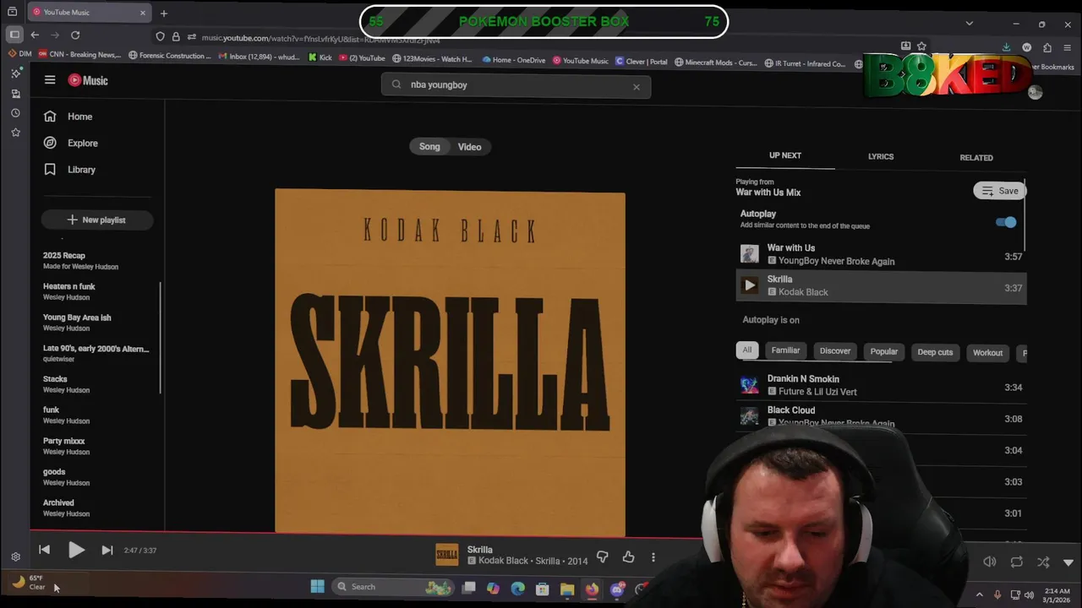Open browser sidebar history clock icon

click(x=15, y=113)
